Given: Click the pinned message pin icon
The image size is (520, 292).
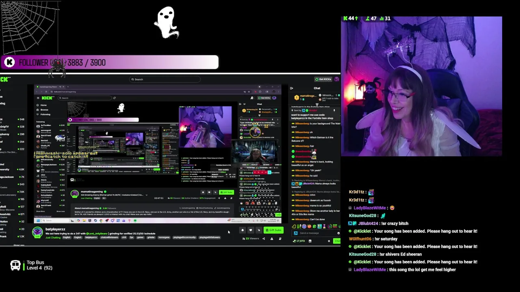Looking at the screenshot, I should click(334, 110).
